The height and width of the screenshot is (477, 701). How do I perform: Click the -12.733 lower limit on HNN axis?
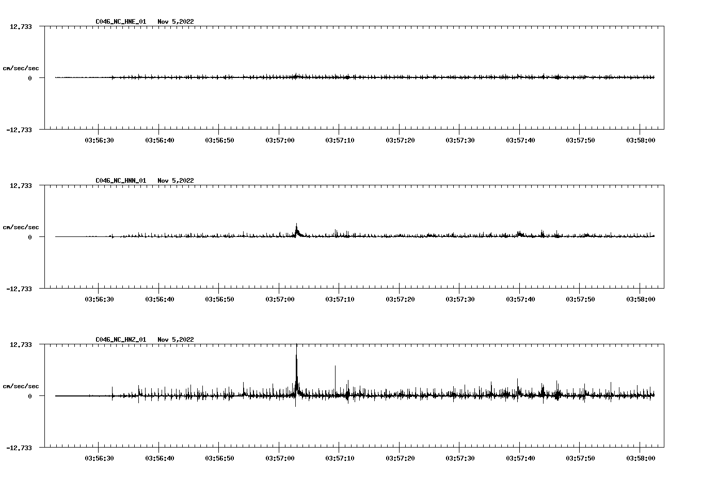pos(19,289)
